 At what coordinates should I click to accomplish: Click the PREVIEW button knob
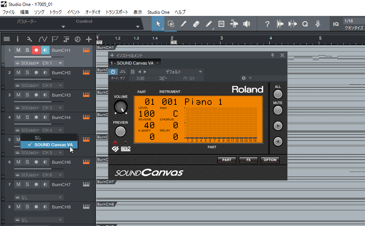pos(120,131)
